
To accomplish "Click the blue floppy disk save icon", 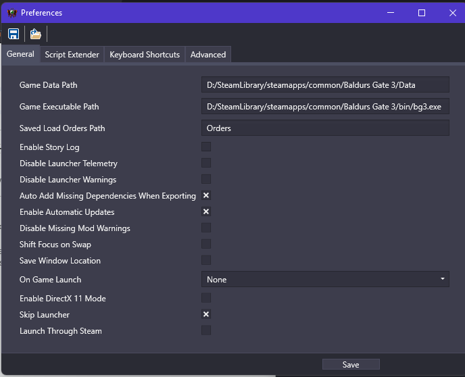I will point(14,34).
